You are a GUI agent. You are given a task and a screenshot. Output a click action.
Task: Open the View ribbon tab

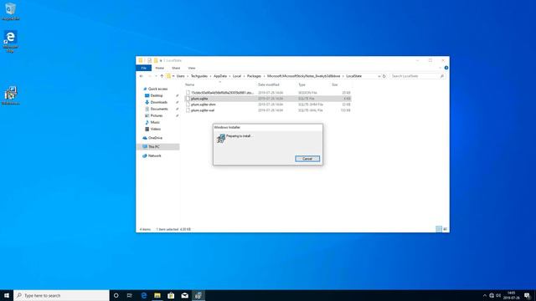[x=192, y=68]
